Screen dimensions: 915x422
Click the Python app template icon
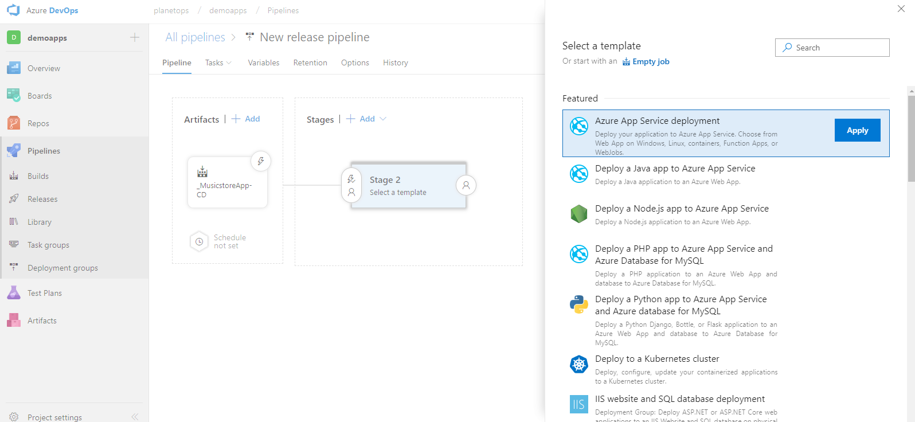coord(579,304)
